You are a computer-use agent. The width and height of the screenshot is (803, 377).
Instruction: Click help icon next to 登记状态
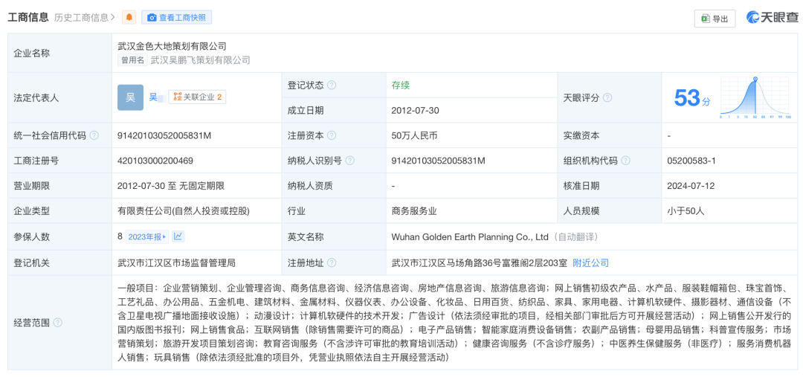point(332,86)
